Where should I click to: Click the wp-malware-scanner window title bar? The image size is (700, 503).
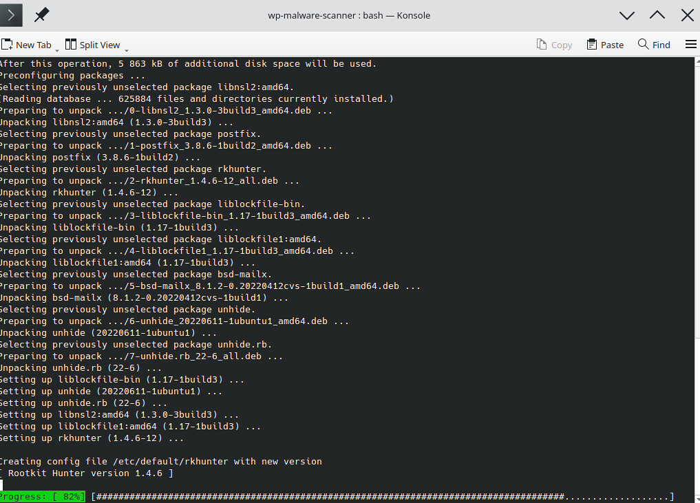click(x=348, y=15)
